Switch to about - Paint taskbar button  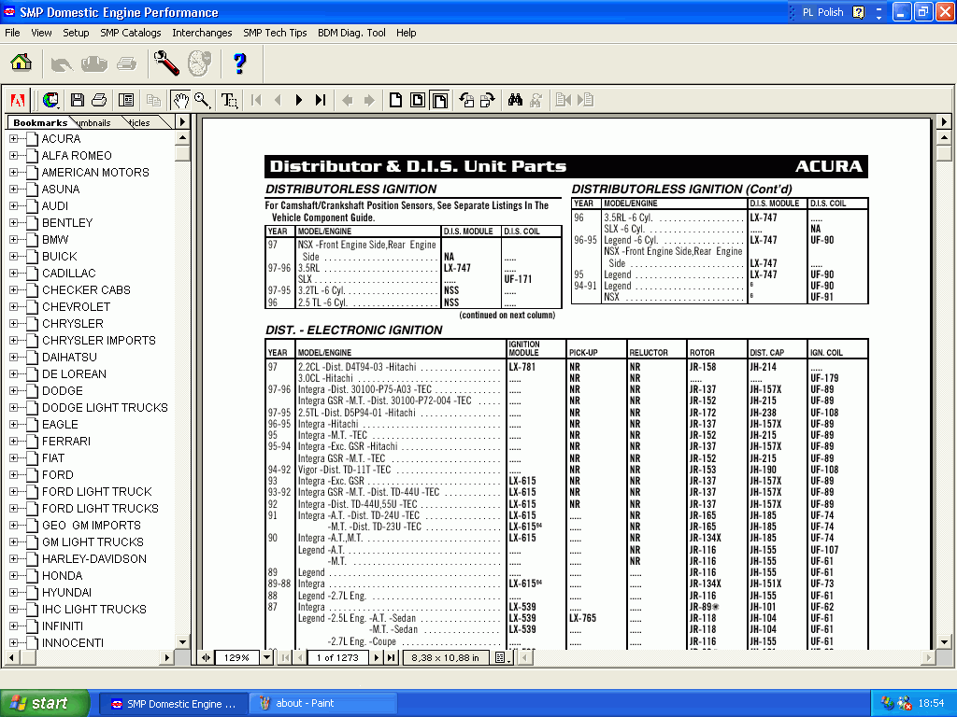(322, 704)
